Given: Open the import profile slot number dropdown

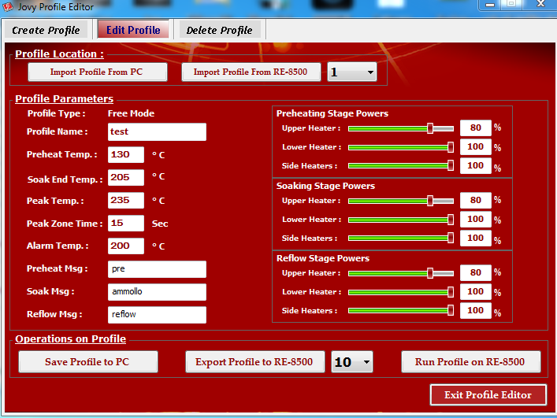Looking at the screenshot, I should click(x=351, y=72).
